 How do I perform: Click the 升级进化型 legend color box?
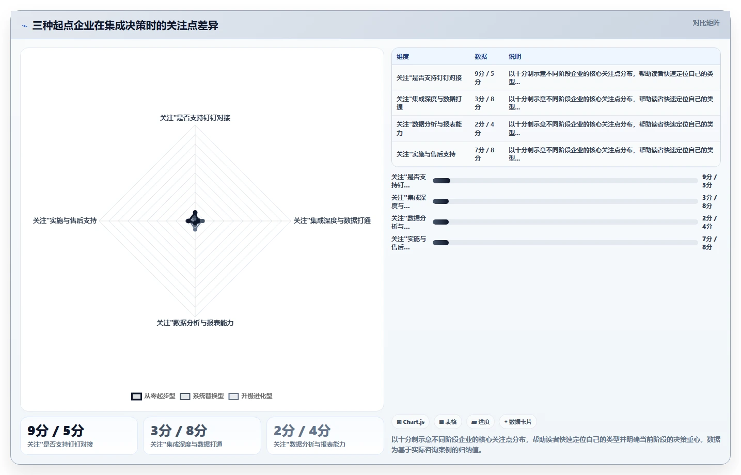pos(233,397)
